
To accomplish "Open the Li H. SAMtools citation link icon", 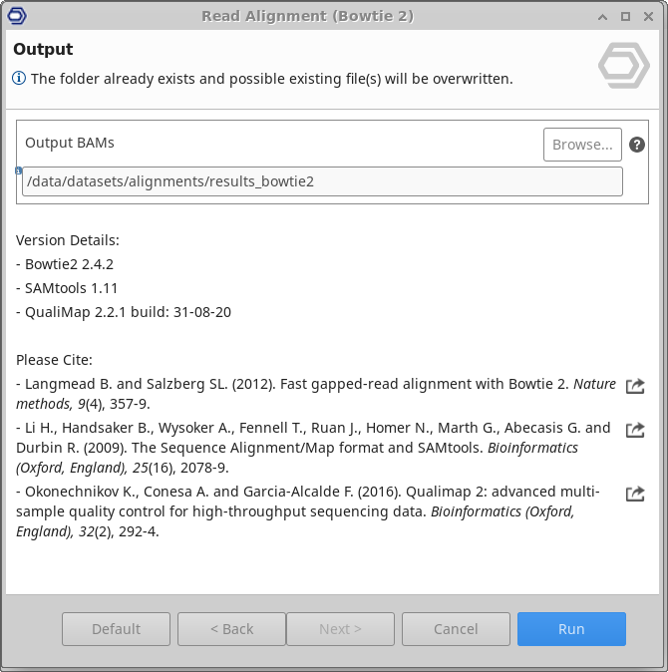I will click(635, 430).
